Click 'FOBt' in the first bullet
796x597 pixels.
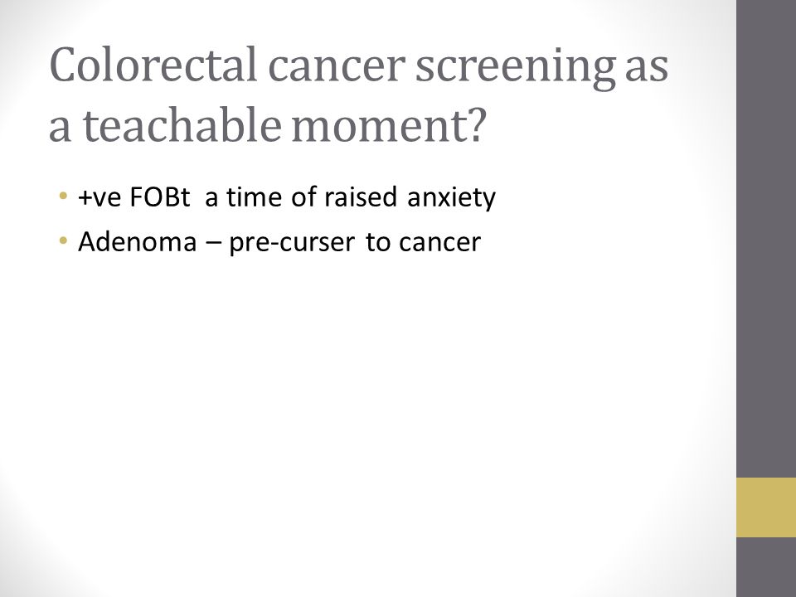click(x=160, y=197)
